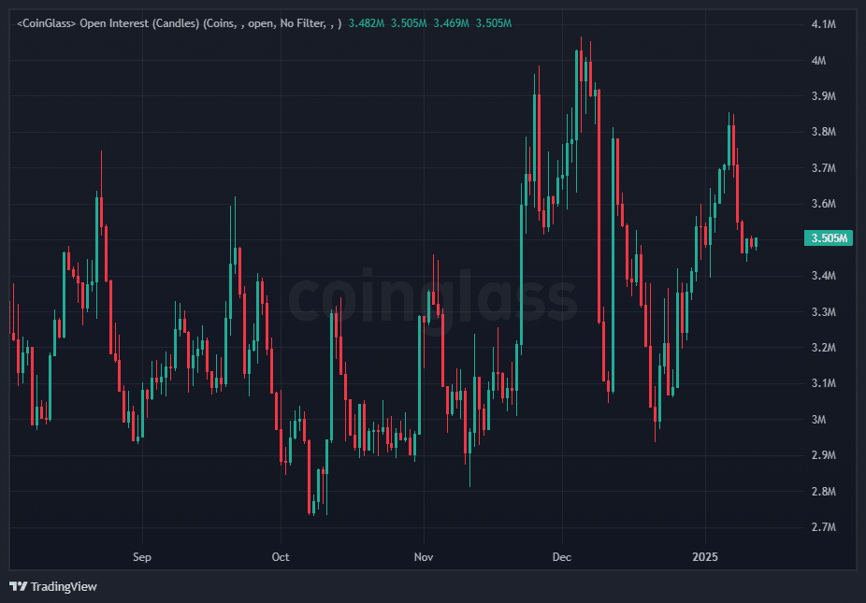
Task: Click the Oct label on time axis
Action: pyautogui.click(x=281, y=557)
